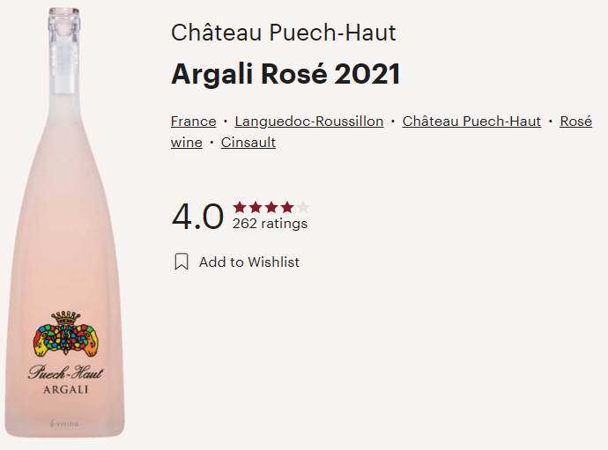
Task: Click the bookmark wishlist icon
Action: pos(182,262)
